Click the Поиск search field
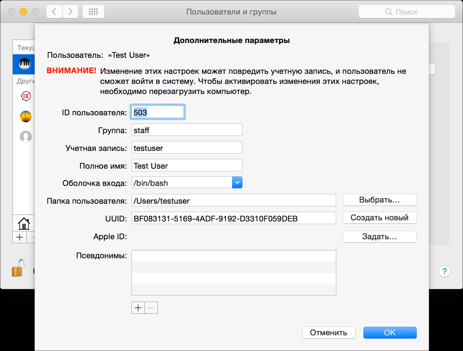 (x=406, y=12)
